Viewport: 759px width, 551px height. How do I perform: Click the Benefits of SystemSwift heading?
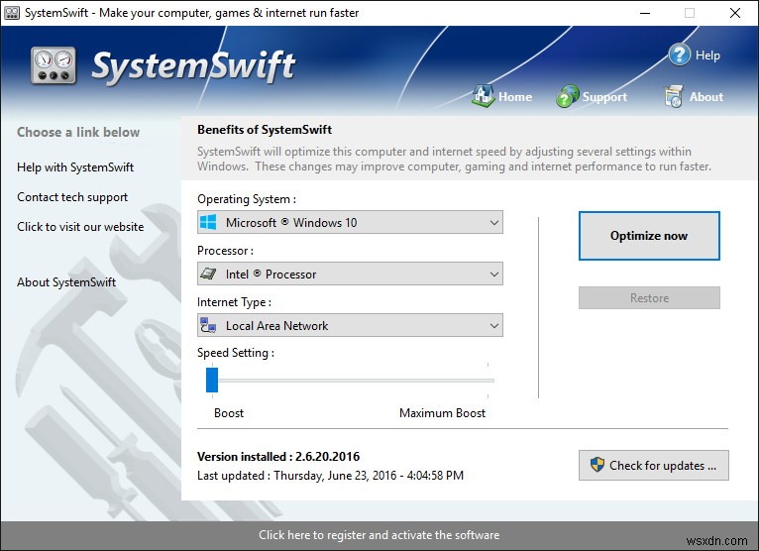[265, 130]
